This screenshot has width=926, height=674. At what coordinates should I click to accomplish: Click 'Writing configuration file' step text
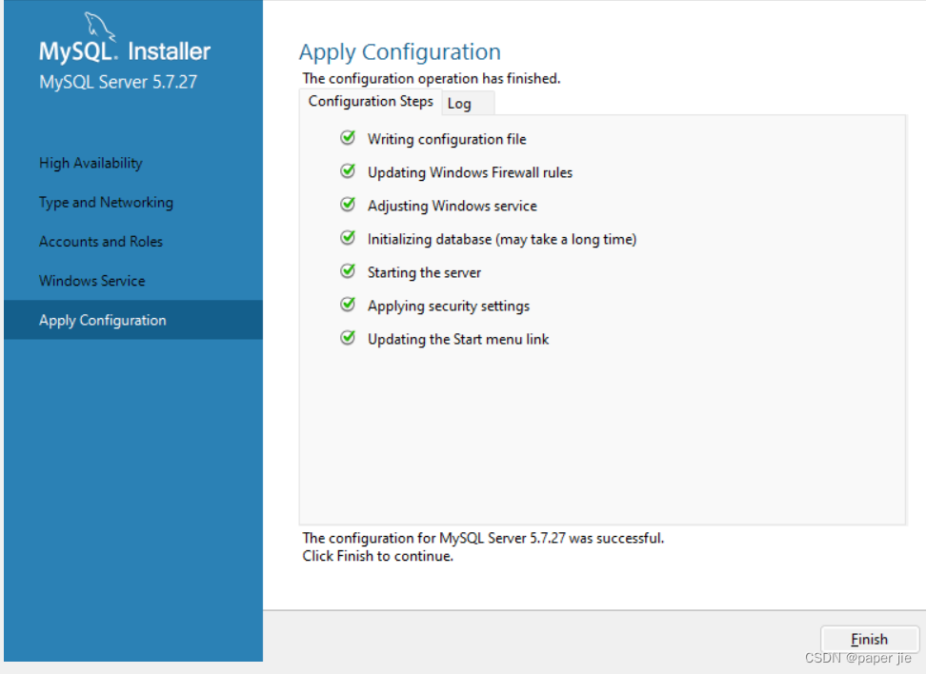point(447,139)
